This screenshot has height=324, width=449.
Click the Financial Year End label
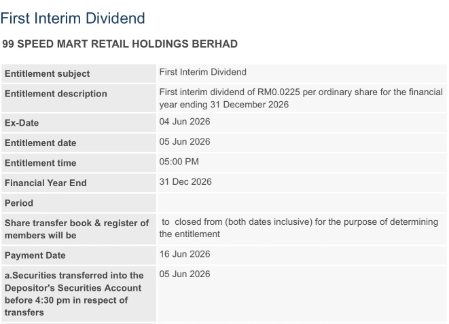click(x=46, y=183)
